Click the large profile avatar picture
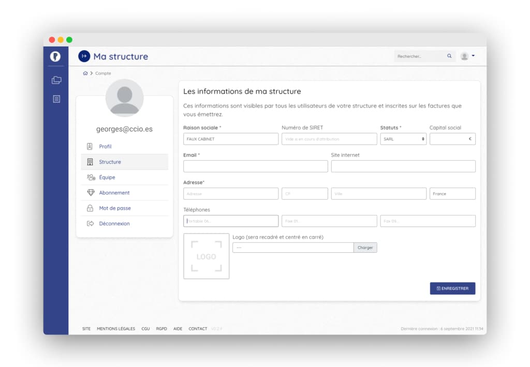Screen dimensions: 530x367 (x=124, y=98)
